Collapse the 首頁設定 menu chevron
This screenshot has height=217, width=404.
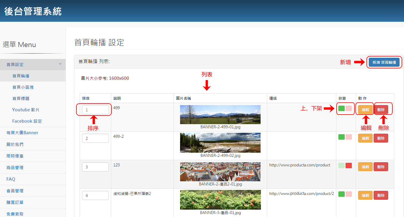point(60,64)
